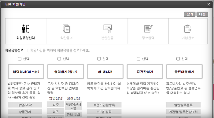Viewport: 214px width, 118px height.
Task: Click the 약관동의 documents icon
Action: click(x=66, y=29)
